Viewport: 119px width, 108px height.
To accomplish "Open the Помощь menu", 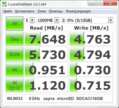I will tap(56, 11).
